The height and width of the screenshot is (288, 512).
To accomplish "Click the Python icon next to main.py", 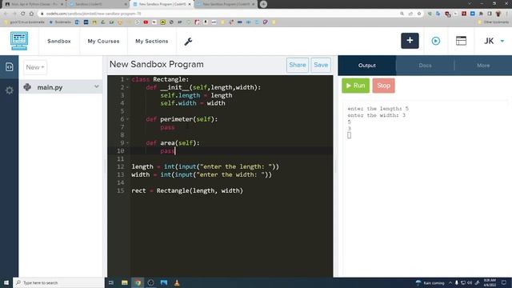I will pyautogui.click(x=27, y=87).
